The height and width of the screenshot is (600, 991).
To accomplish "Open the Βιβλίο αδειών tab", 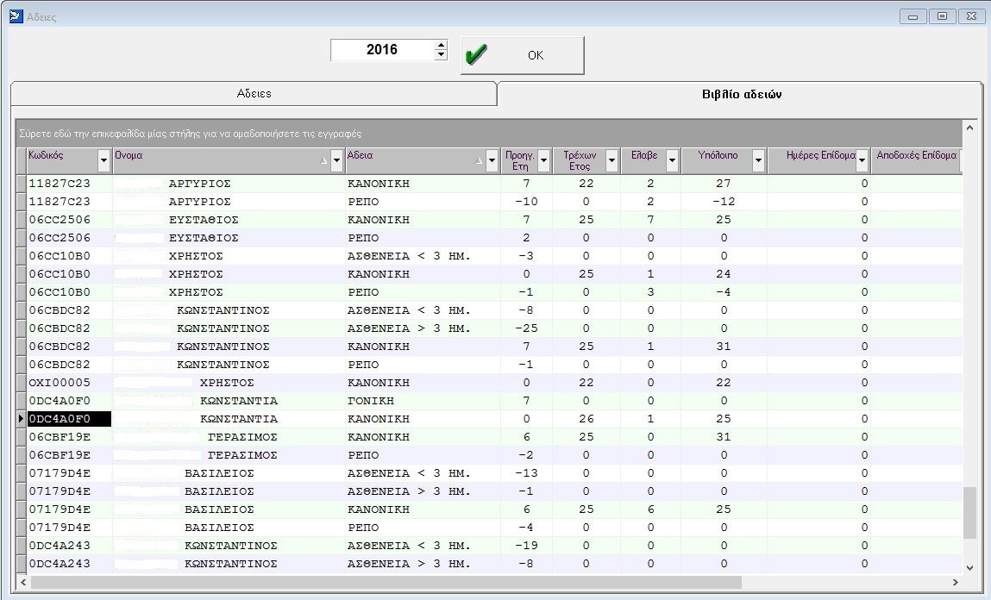I will pyautogui.click(x=741, y=95).
